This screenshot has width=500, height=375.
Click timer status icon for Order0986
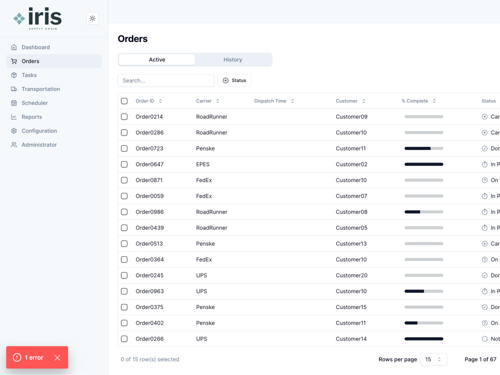(x=484, y=212)
